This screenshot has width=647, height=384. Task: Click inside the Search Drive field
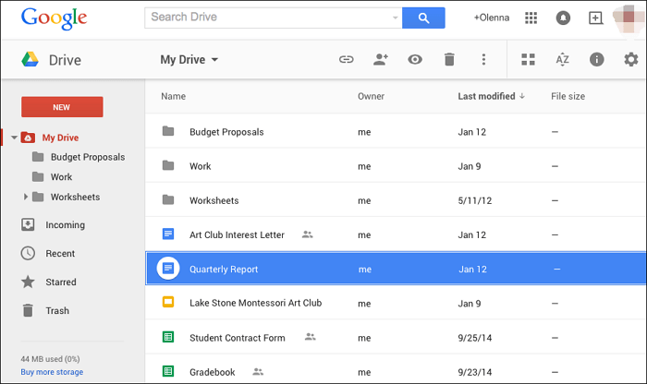(268, 18)
